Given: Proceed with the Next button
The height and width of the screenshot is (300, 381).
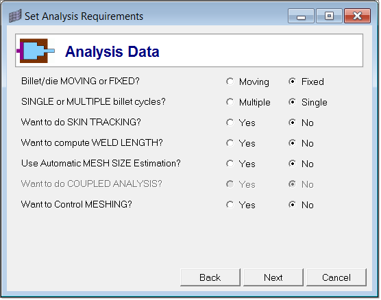Looking at the screenshot, I should tap(273, 277).
